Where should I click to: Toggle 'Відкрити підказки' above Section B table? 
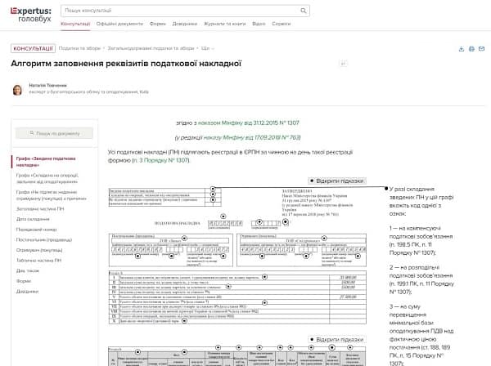pyautogui.click(x=337, y=339)
